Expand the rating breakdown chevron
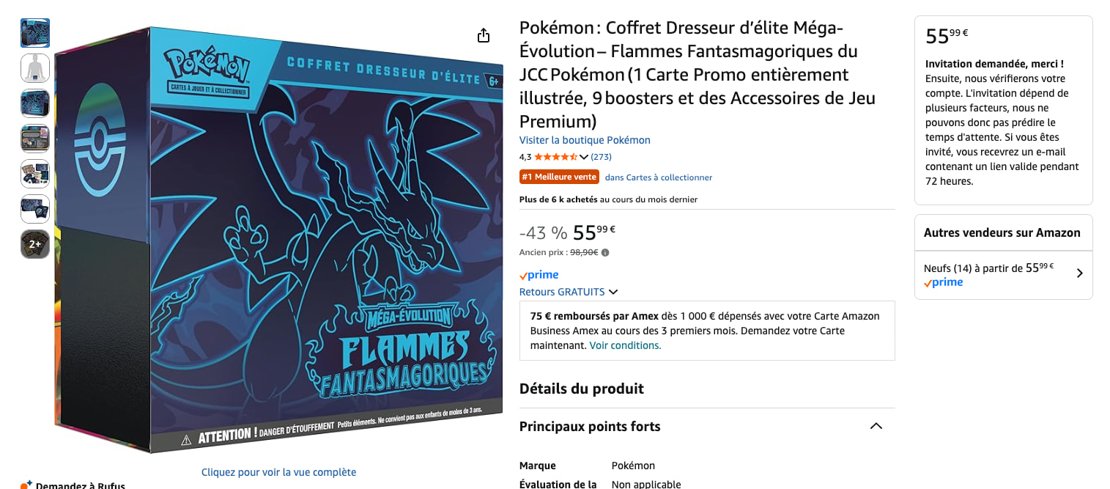This screenshot has width=1110, height=489. [584, 157]
